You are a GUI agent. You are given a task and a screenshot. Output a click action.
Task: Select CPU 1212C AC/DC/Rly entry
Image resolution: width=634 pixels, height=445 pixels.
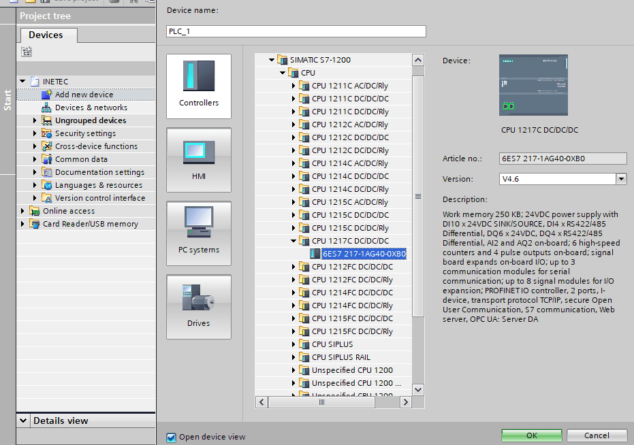(350, 125)
